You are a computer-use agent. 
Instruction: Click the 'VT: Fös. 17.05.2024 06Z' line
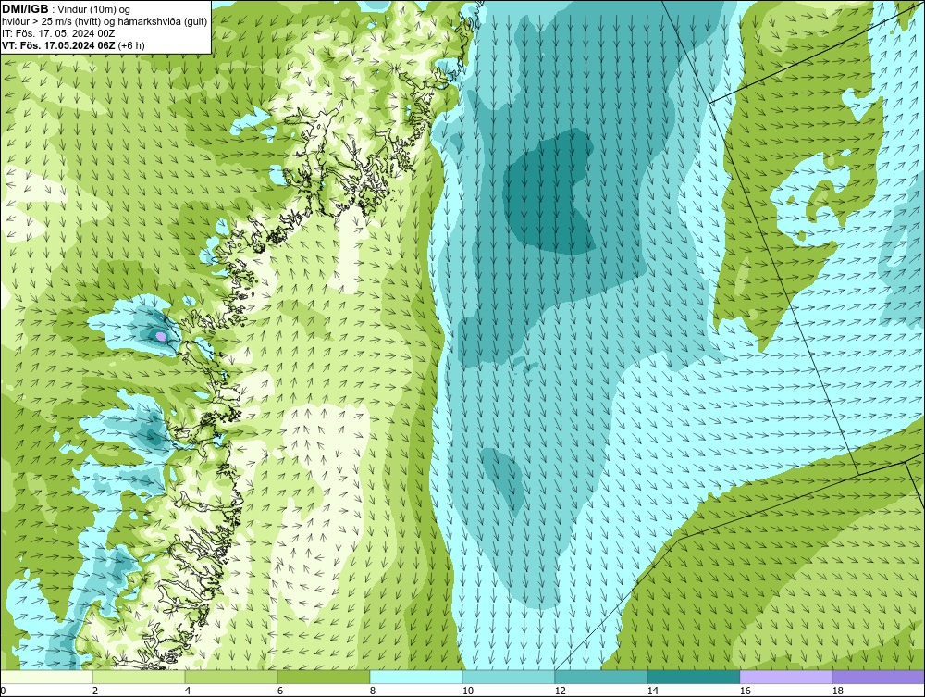[59, 44]
